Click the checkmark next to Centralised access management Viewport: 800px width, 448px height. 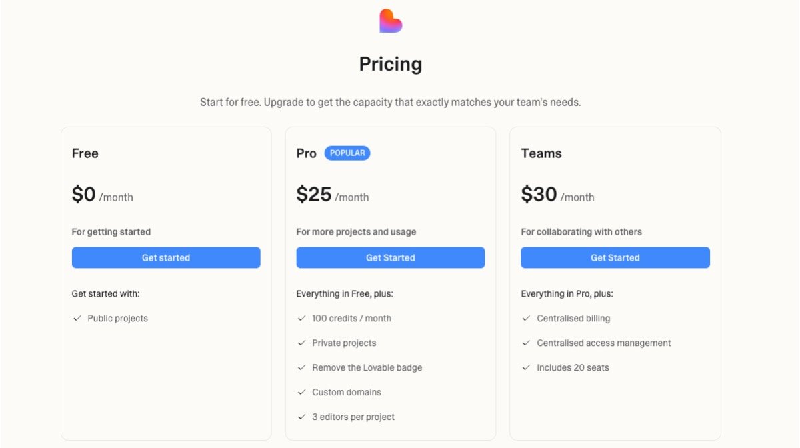(527, 343)
